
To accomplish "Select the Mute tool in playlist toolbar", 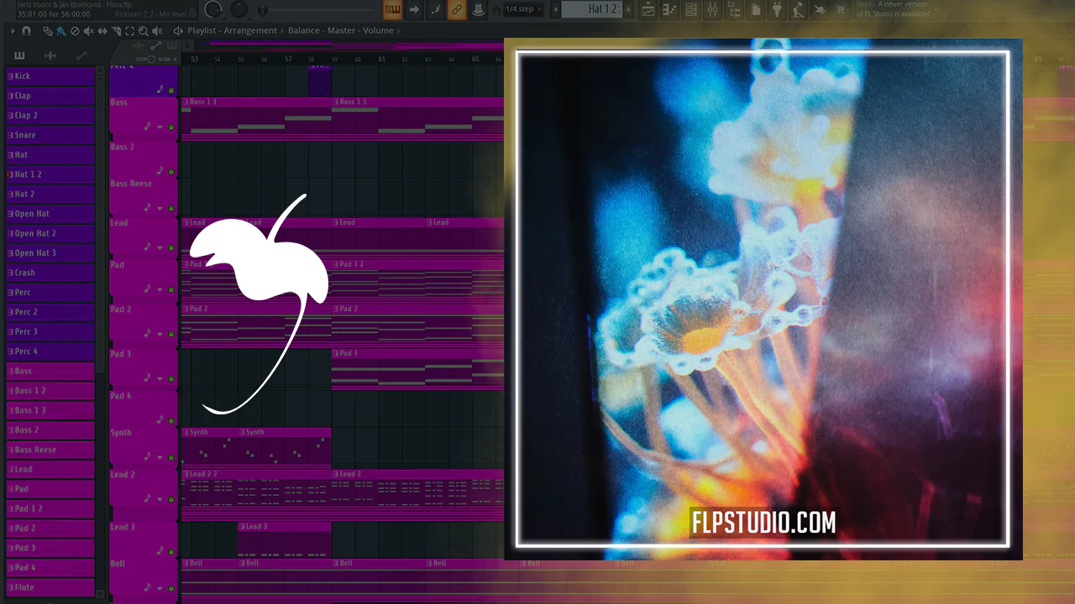I will coord(88,31).
